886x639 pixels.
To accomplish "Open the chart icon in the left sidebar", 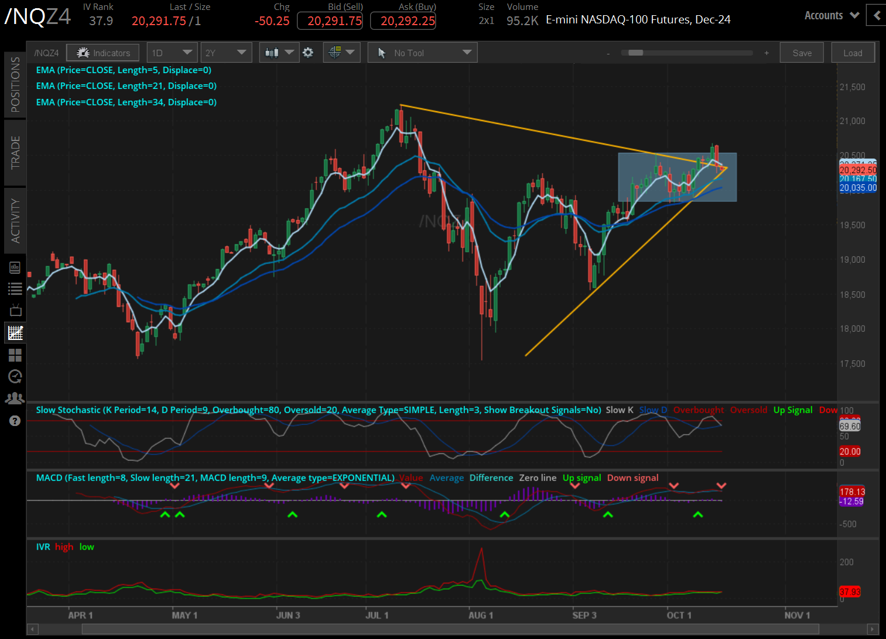I will (15, 332).
